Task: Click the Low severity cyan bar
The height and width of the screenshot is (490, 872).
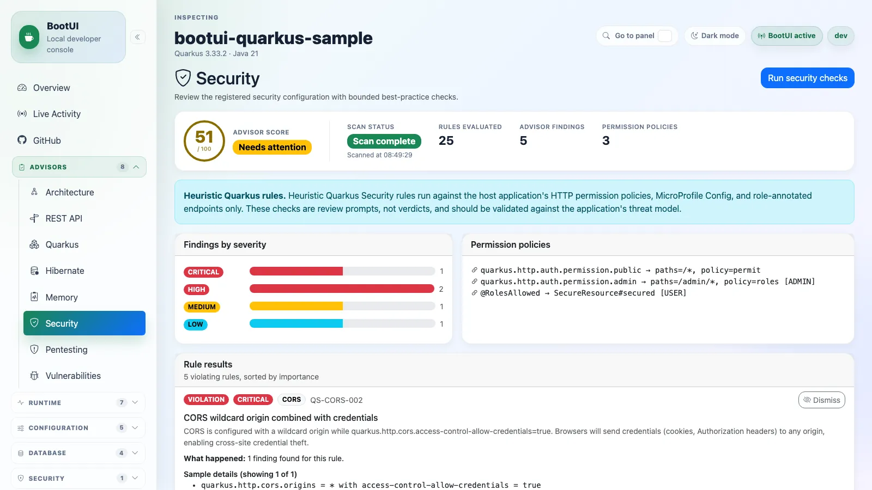Action: pyautogui.click(x=296, y=323)
